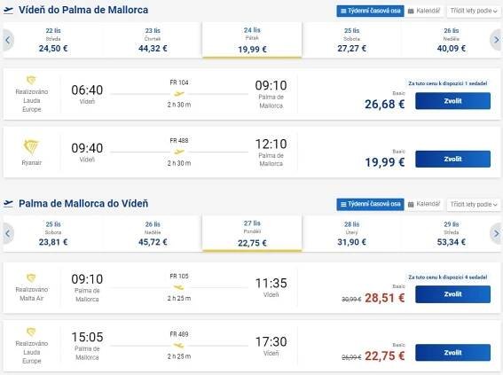Viewport: 503px width, 375px height.
Task: Choose the 06:40 Lauda flight for 26,68 €
Action: pyautogui.click(x=452, y=101)
